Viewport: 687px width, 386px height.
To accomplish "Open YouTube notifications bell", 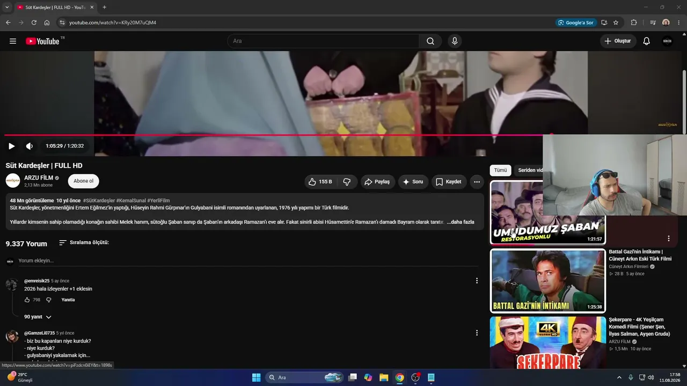I will (x=647, y=41).
